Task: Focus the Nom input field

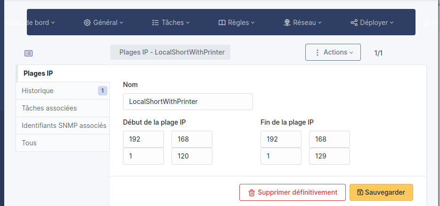Action: [188, 102]
